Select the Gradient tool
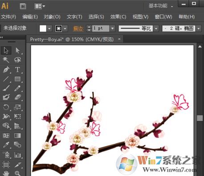 pos(17,135)
